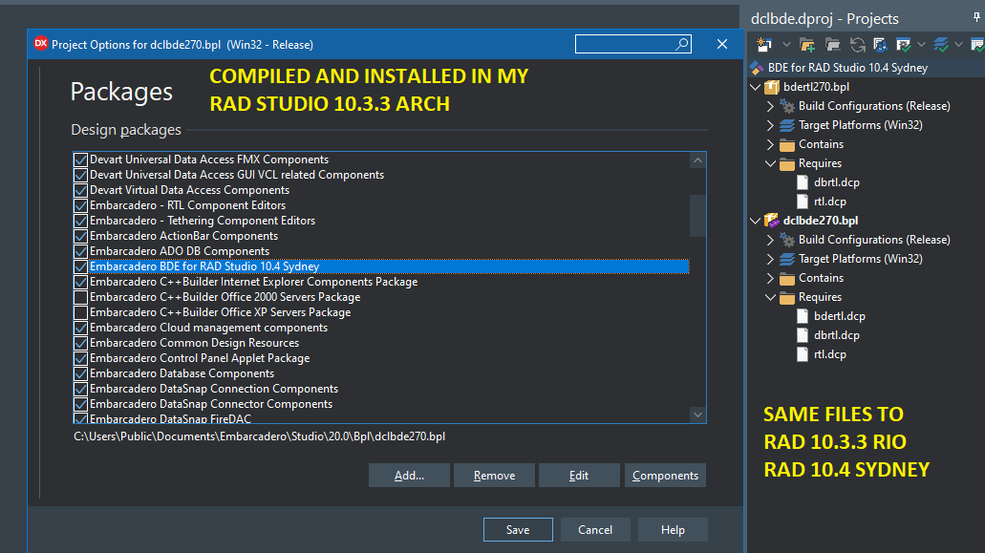
Task: Uncheck Embarcadero Database Components checkbox
Action: [x=80, y=373]
